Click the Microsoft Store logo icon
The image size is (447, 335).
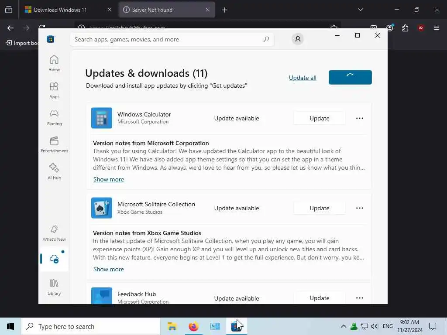tap(51, 39)
